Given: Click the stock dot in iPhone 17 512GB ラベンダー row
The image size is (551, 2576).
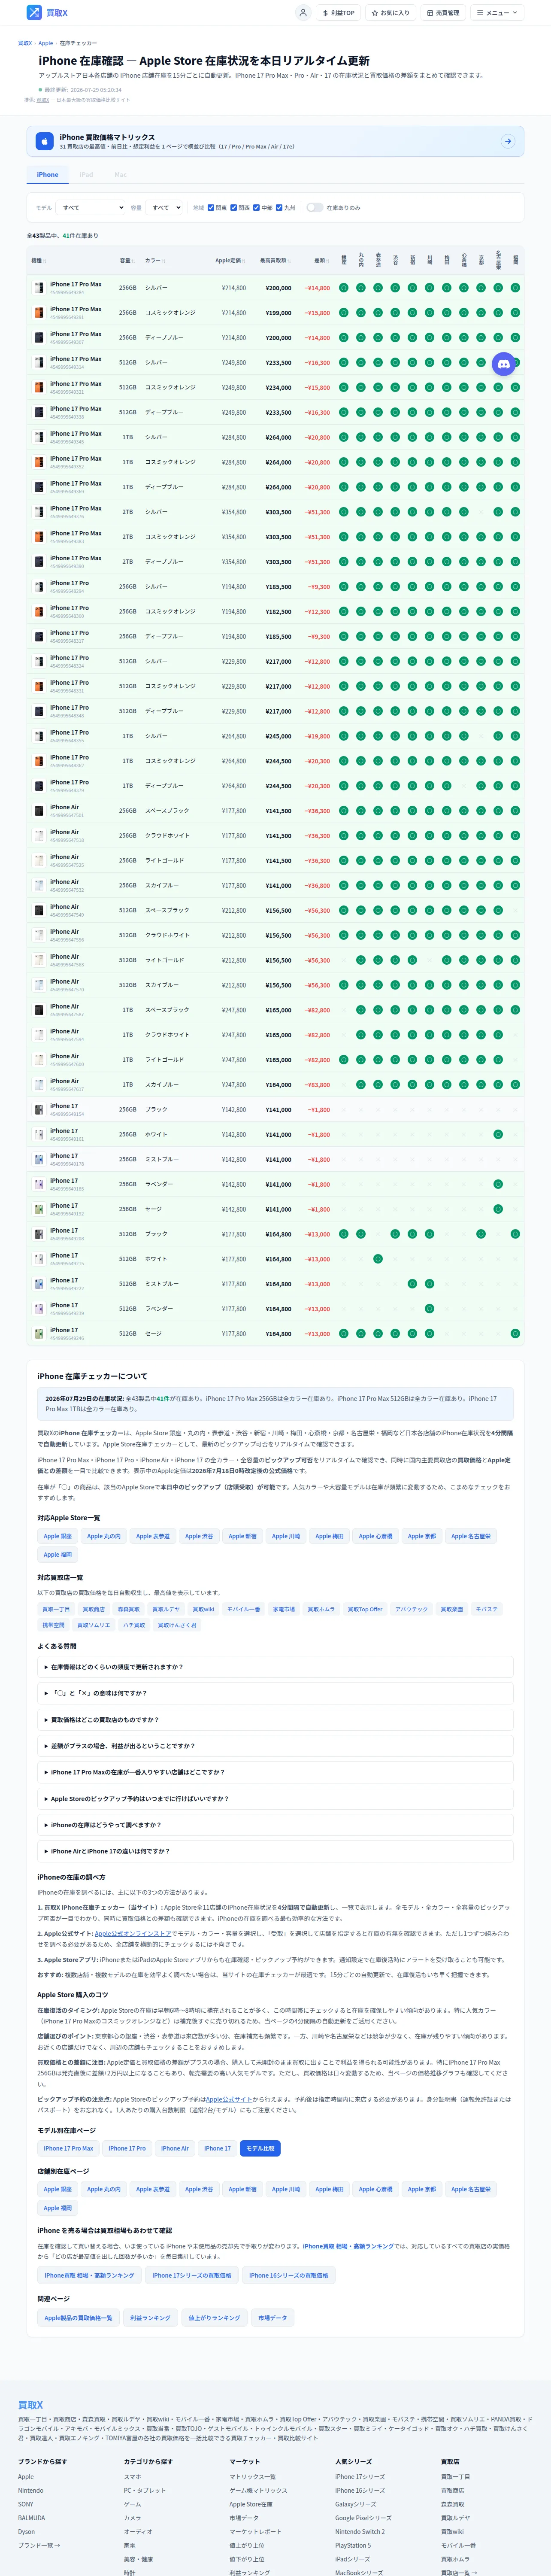Looking at the screenshot, I should tap(429, 1308).
